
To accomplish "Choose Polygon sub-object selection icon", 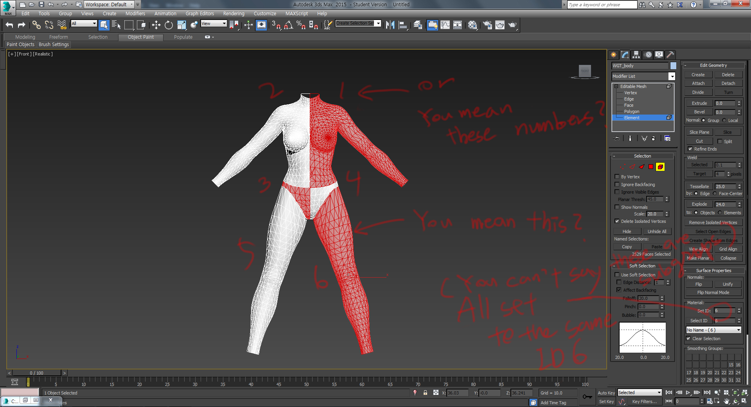I will click(651, 167).
